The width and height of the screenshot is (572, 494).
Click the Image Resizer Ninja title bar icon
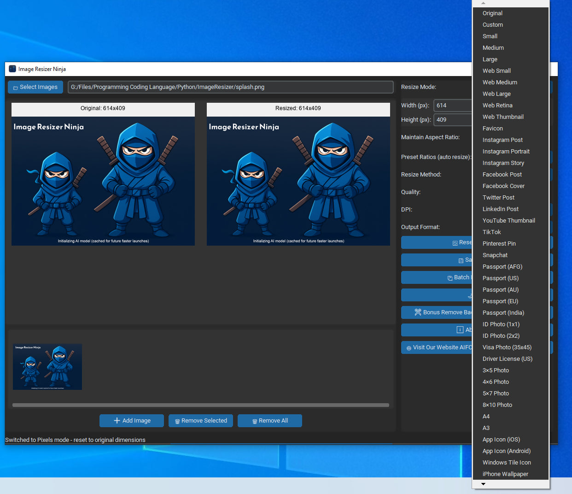pyautogui.click(x=12, y=69)
